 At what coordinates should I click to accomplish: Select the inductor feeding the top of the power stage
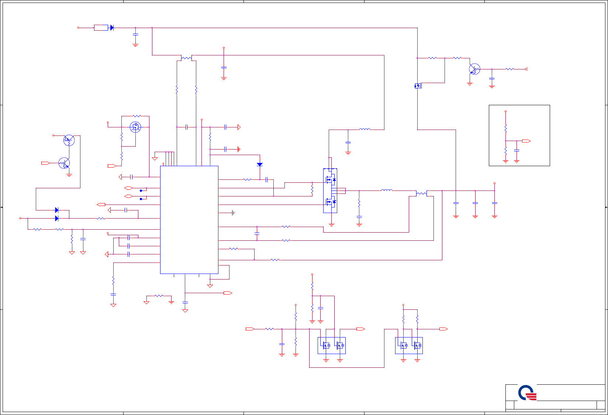pos(365,129)
